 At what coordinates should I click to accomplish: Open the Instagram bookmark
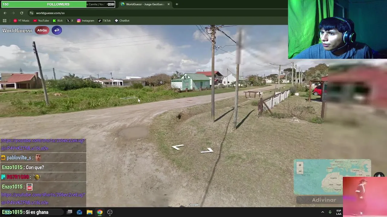click(x=86, y=20)
